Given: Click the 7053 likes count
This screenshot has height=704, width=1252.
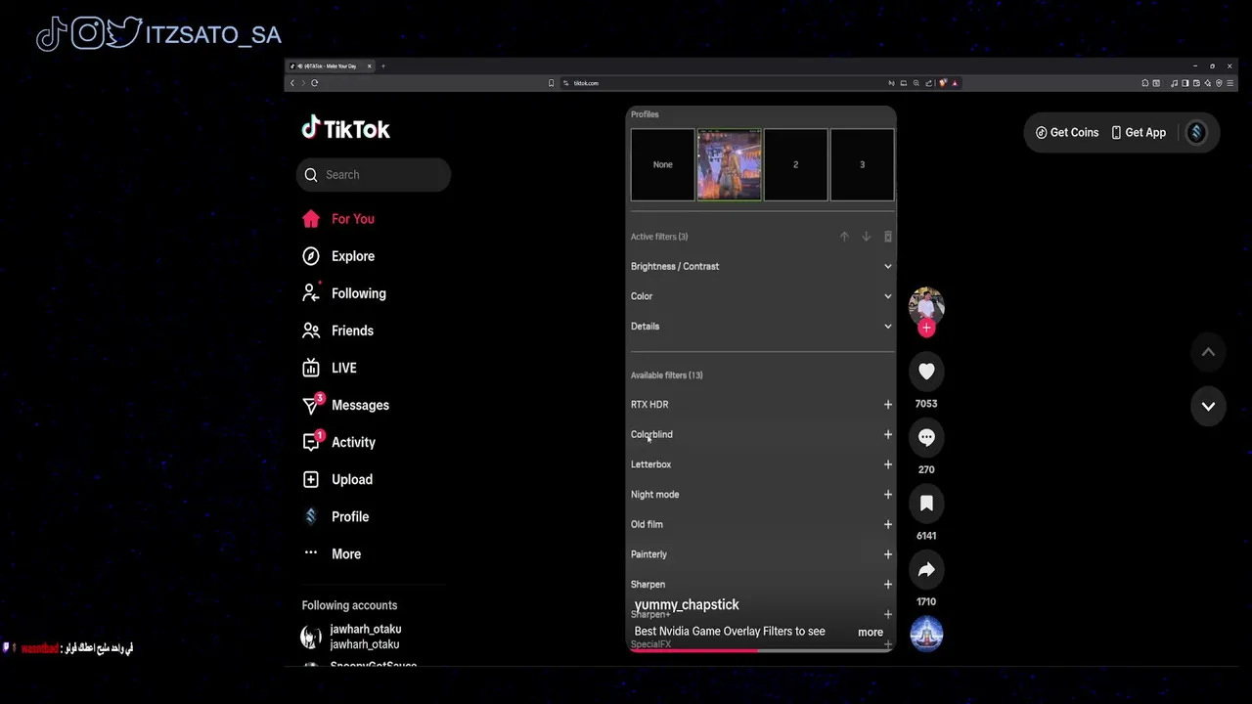Looking at the screenshot, I should click(926, 404).
